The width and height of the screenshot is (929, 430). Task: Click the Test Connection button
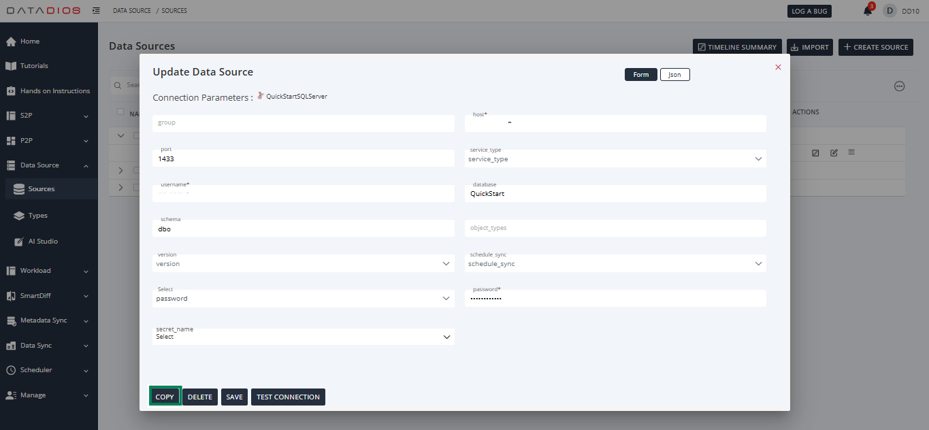288,397
